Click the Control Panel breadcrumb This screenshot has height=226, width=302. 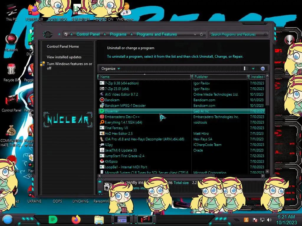click(x=88, y=34)
